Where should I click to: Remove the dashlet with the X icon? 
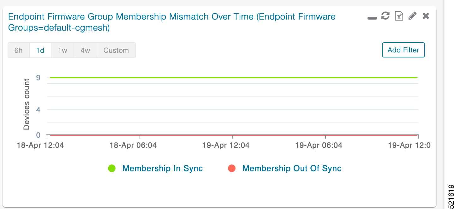click(x=426, y=16)
